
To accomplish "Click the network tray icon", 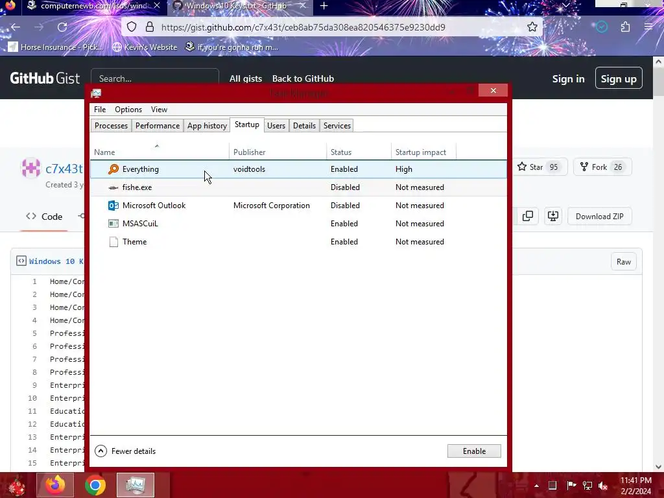I will (x=587, y=485).
